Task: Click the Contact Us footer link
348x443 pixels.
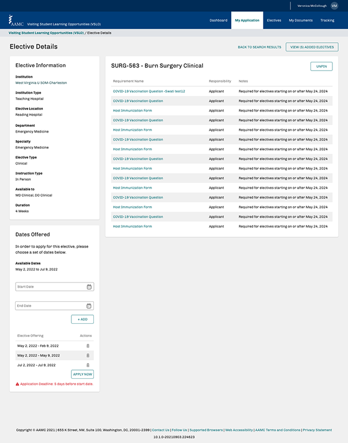Action: pos(161,430)
